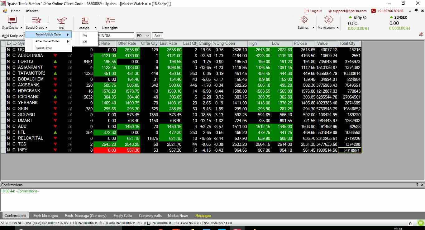Click the Analysis toolbar icon

(85, 21)
